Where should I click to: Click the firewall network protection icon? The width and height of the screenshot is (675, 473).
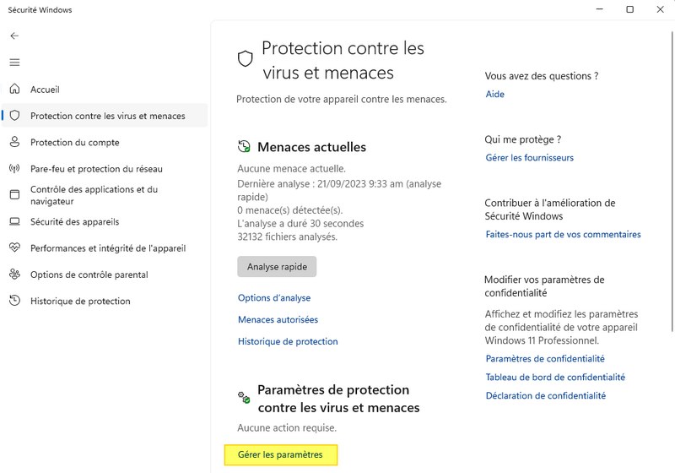14,169
